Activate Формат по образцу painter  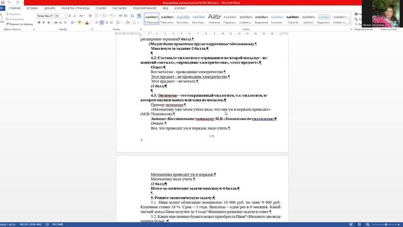coord(20,24)
